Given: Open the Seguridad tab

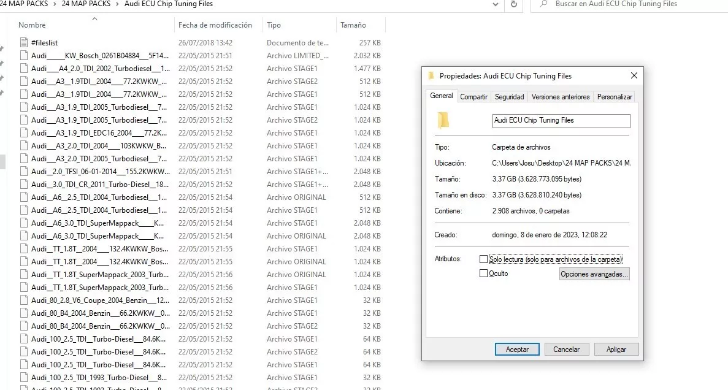Looking at the screenshot, I should (x=509, y=96).
